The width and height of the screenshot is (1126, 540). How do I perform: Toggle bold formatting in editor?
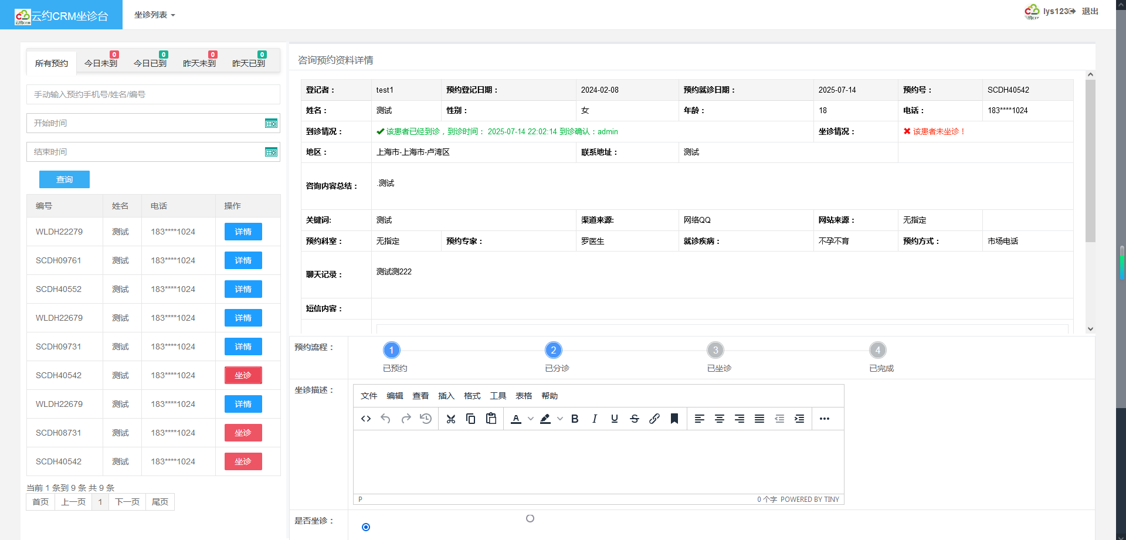pyautogui.click(x=575, y=419)
